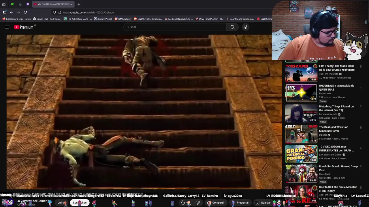Image resolution: width=369 pixels, height=207 pixels.
Task: Open options for UNDERTALE nostalgia video
Action: tap(361, 86)
